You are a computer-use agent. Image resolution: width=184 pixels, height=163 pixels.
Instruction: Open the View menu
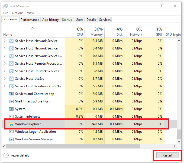point(30,13)
